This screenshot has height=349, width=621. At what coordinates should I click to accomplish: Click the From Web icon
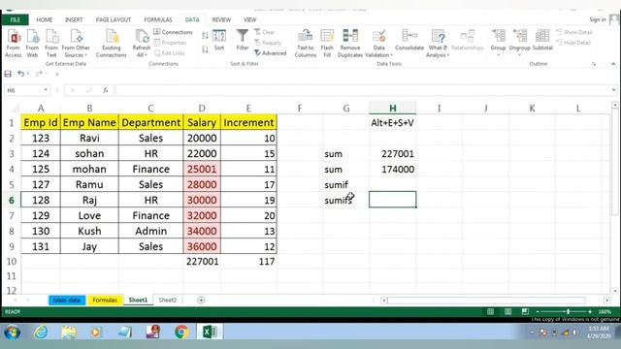(x=32, y=43)
